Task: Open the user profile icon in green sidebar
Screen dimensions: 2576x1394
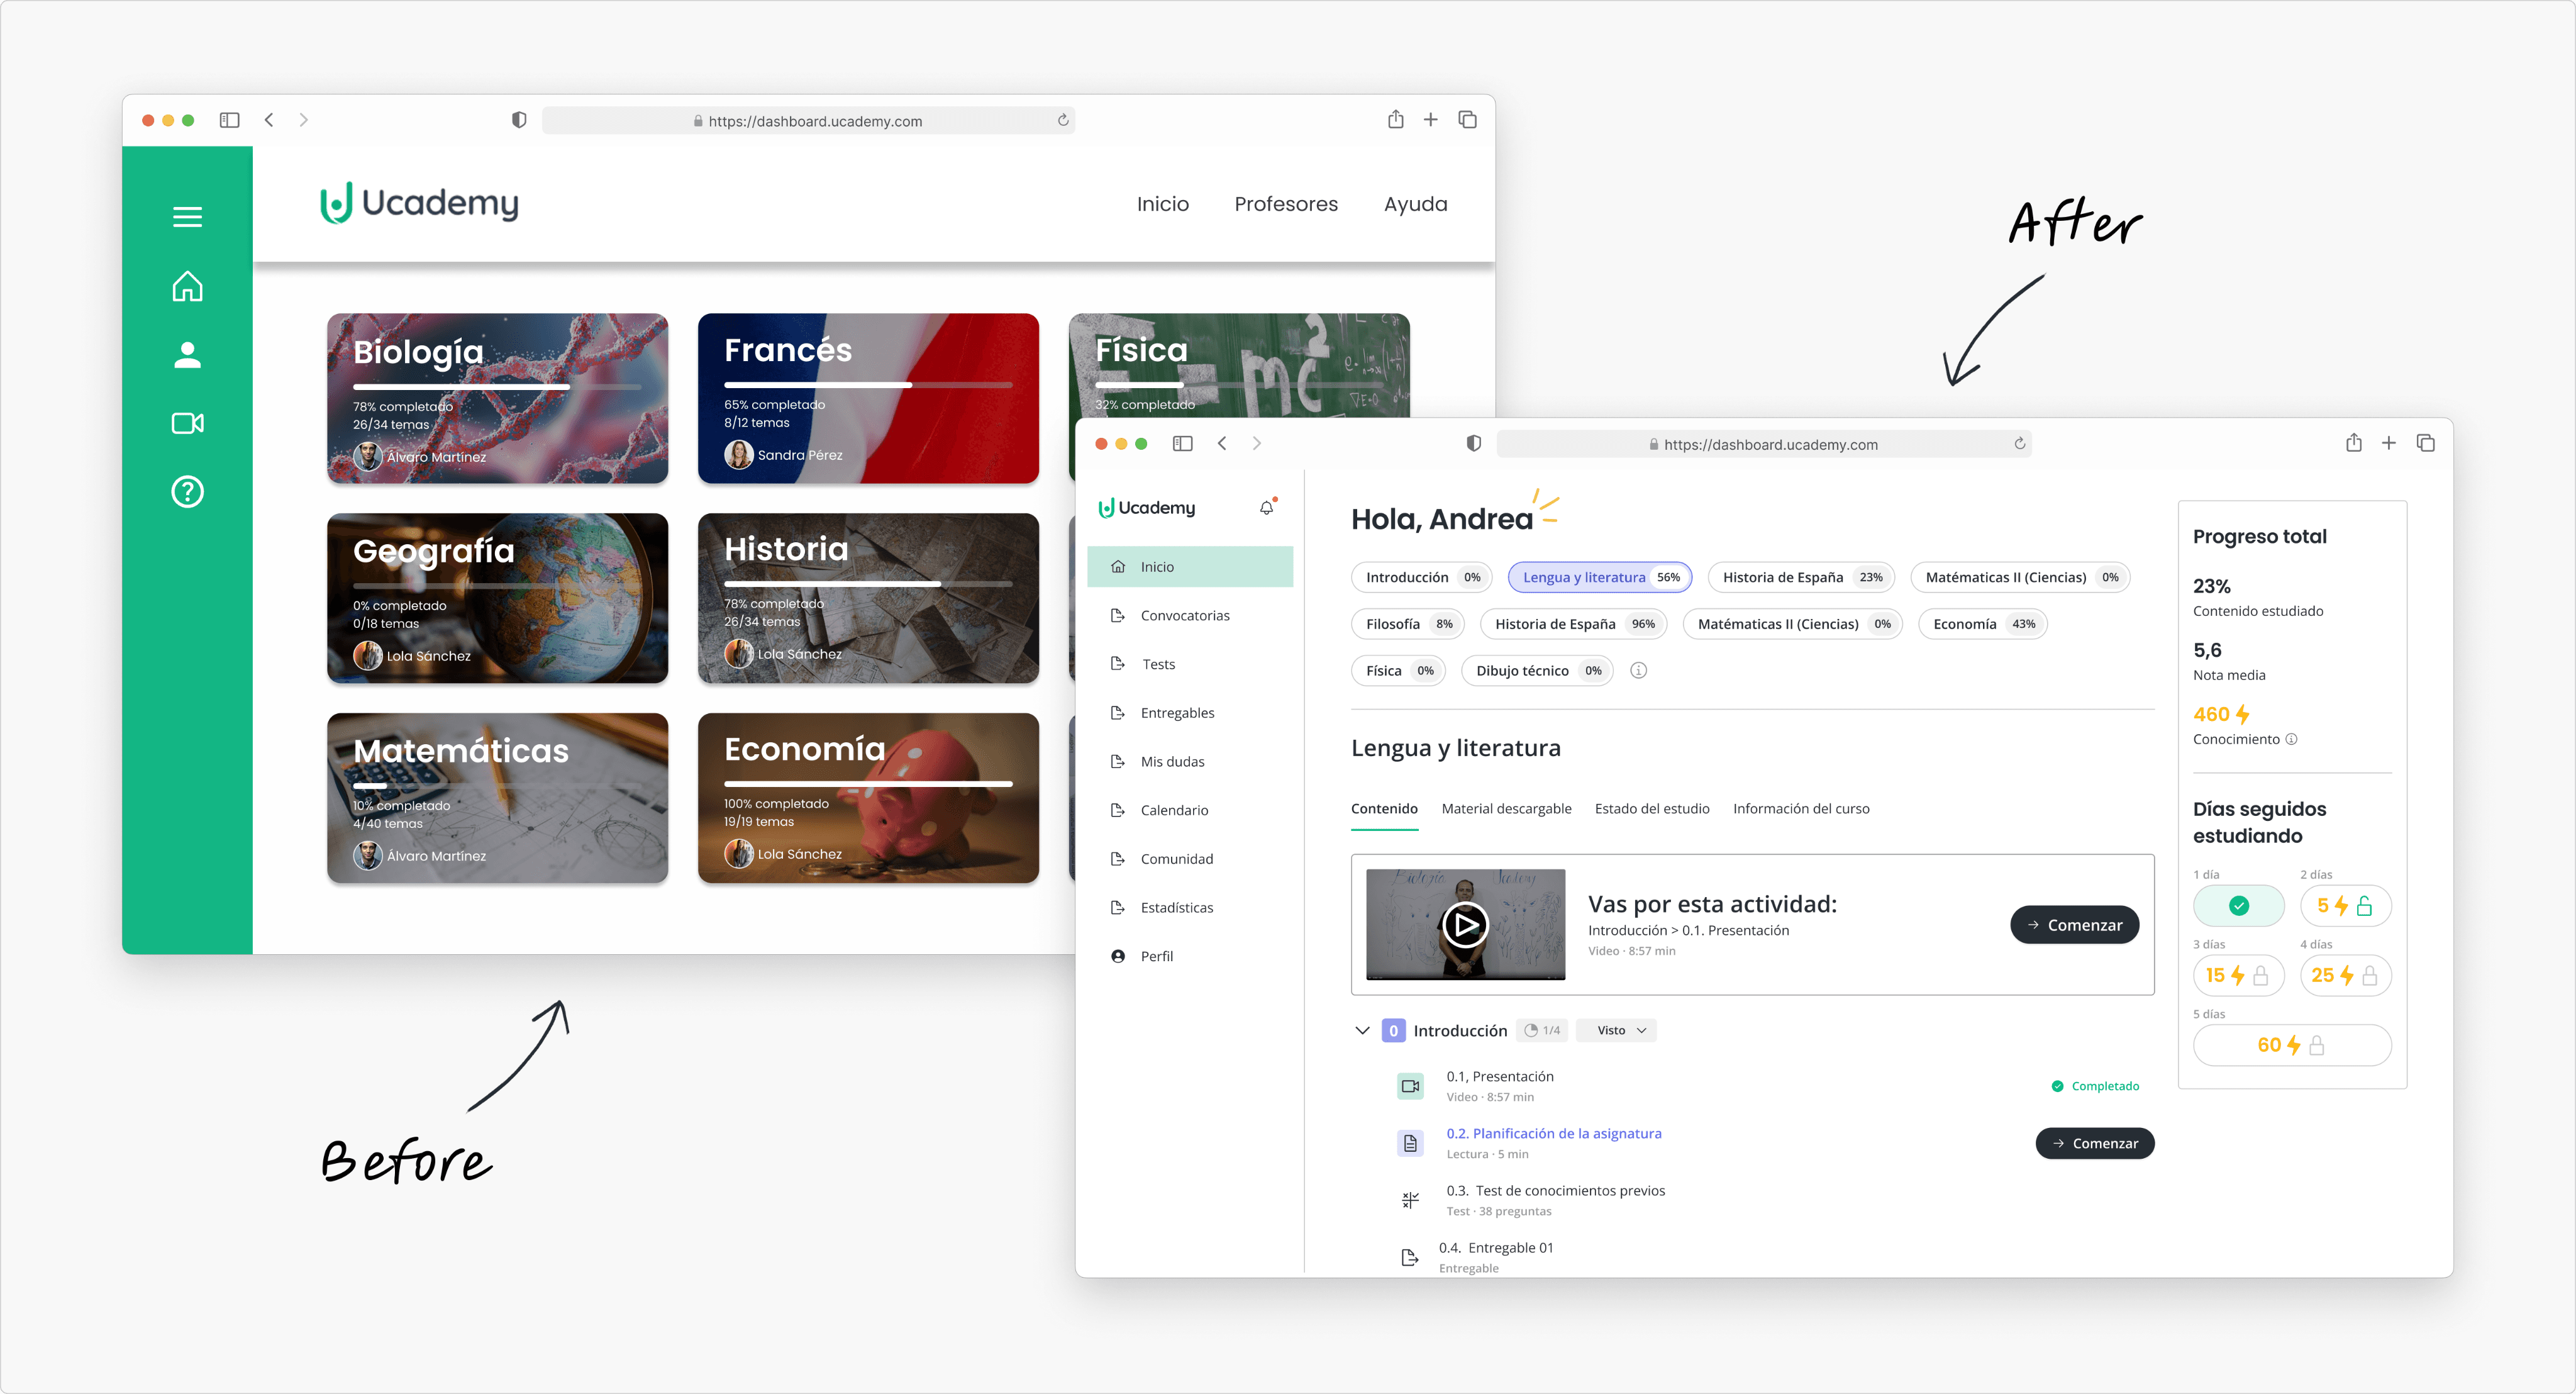Action: tap(187, 354)
